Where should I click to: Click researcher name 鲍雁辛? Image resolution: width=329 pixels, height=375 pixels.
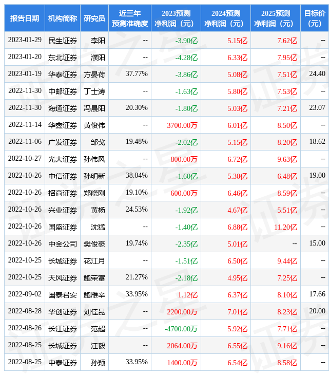click(94, 295)
